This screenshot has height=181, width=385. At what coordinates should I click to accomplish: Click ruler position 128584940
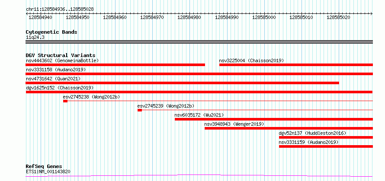click(x=41, y=17)
